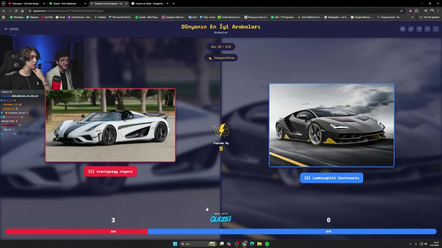Open the Chrome three-dot menu
Viewport: 442px width, 248px height.
click(x=438, y=11)
